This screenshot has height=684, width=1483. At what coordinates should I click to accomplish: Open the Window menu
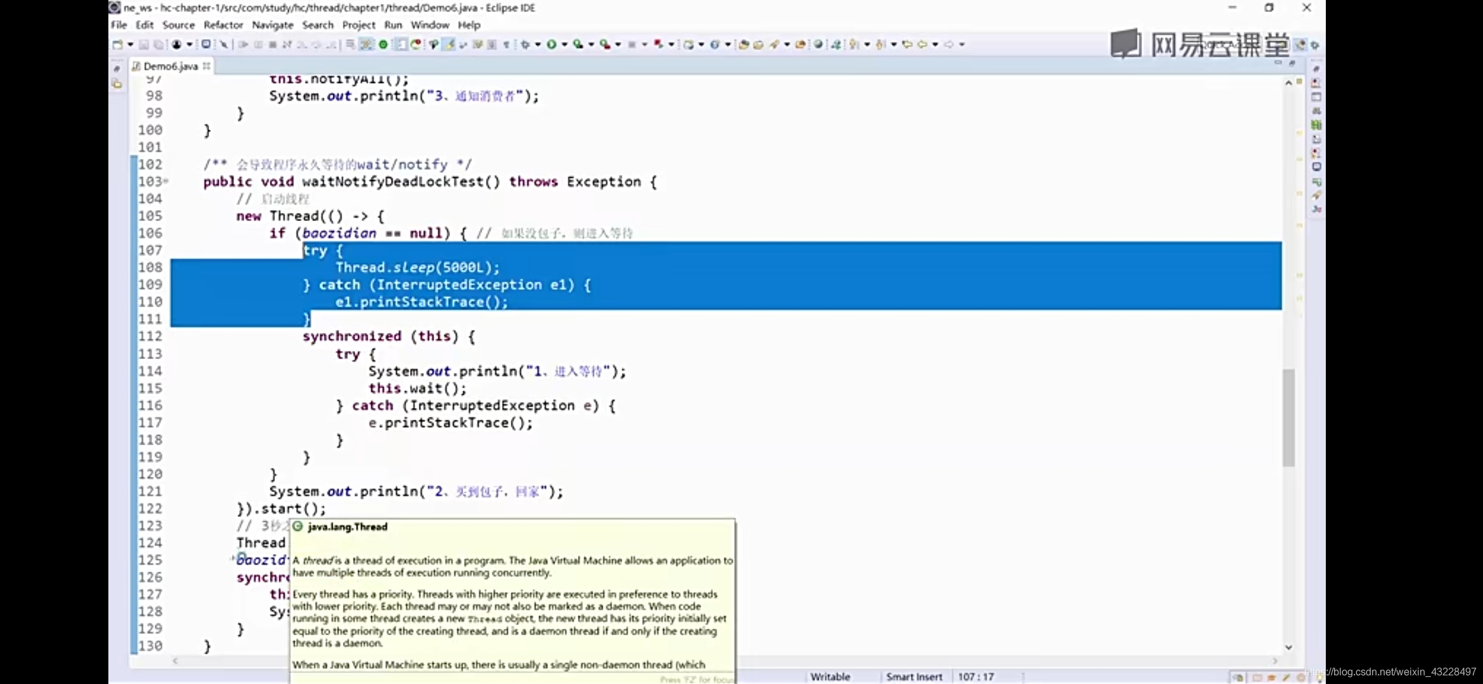tap(430, 25)
